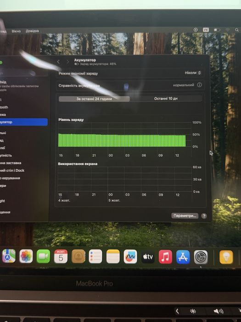Open Робочий стіл і Dock settings

(12, 171)
